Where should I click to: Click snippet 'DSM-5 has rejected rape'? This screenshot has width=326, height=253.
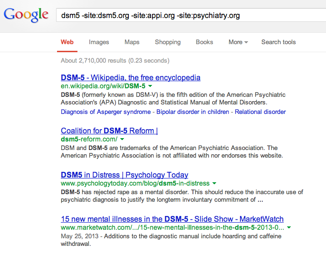click(x=182, y=196)
